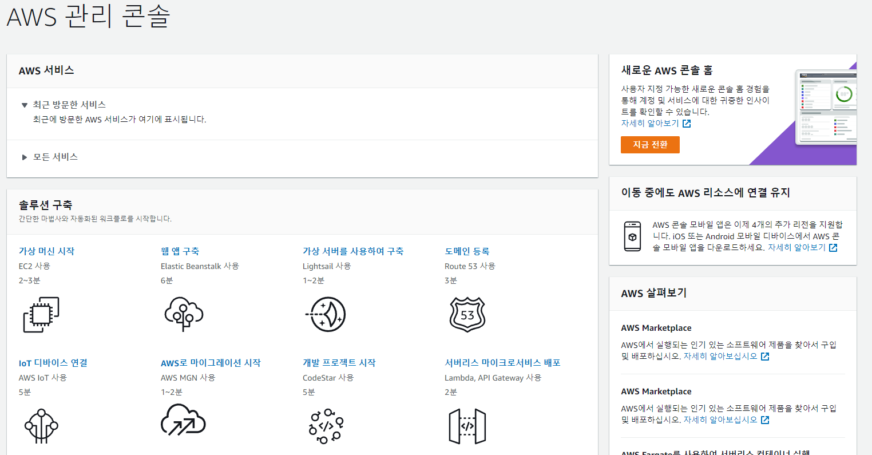Collapse the 최근 방문한 서비스 section
The width and height of the screenshot is (872, 455).
(25, 105)
